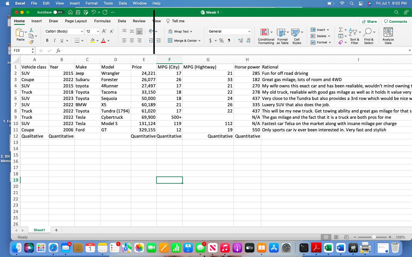Click the Share button
The height and width of the screenshot is (257, 412).
tap(369, 21)
